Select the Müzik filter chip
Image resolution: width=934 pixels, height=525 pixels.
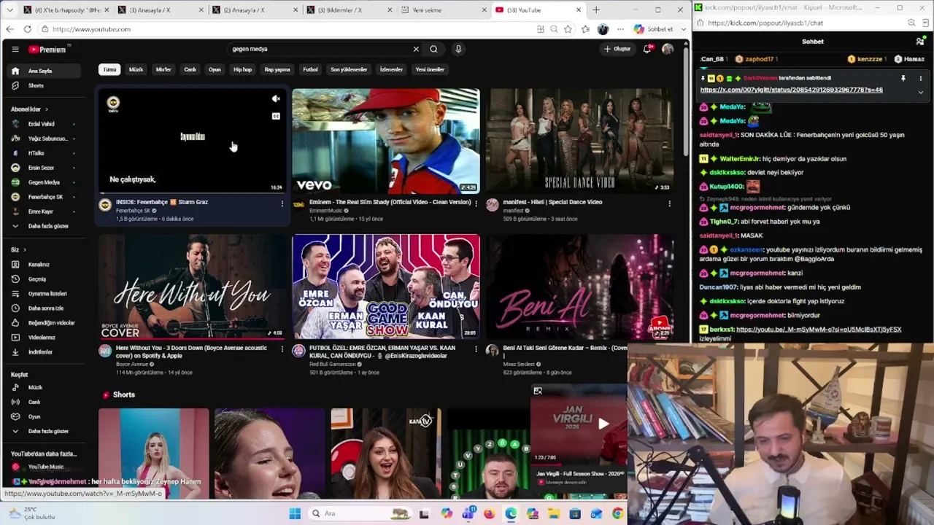click(136, 69)
